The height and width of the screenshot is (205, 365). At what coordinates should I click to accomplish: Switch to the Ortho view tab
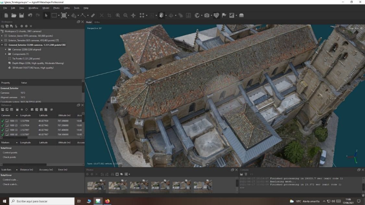[97, 22]
